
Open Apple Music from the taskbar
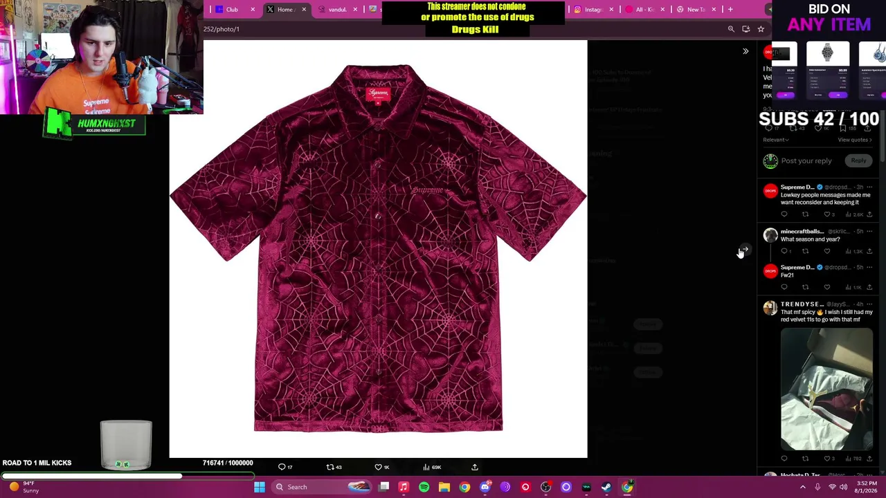click(404, 487)
